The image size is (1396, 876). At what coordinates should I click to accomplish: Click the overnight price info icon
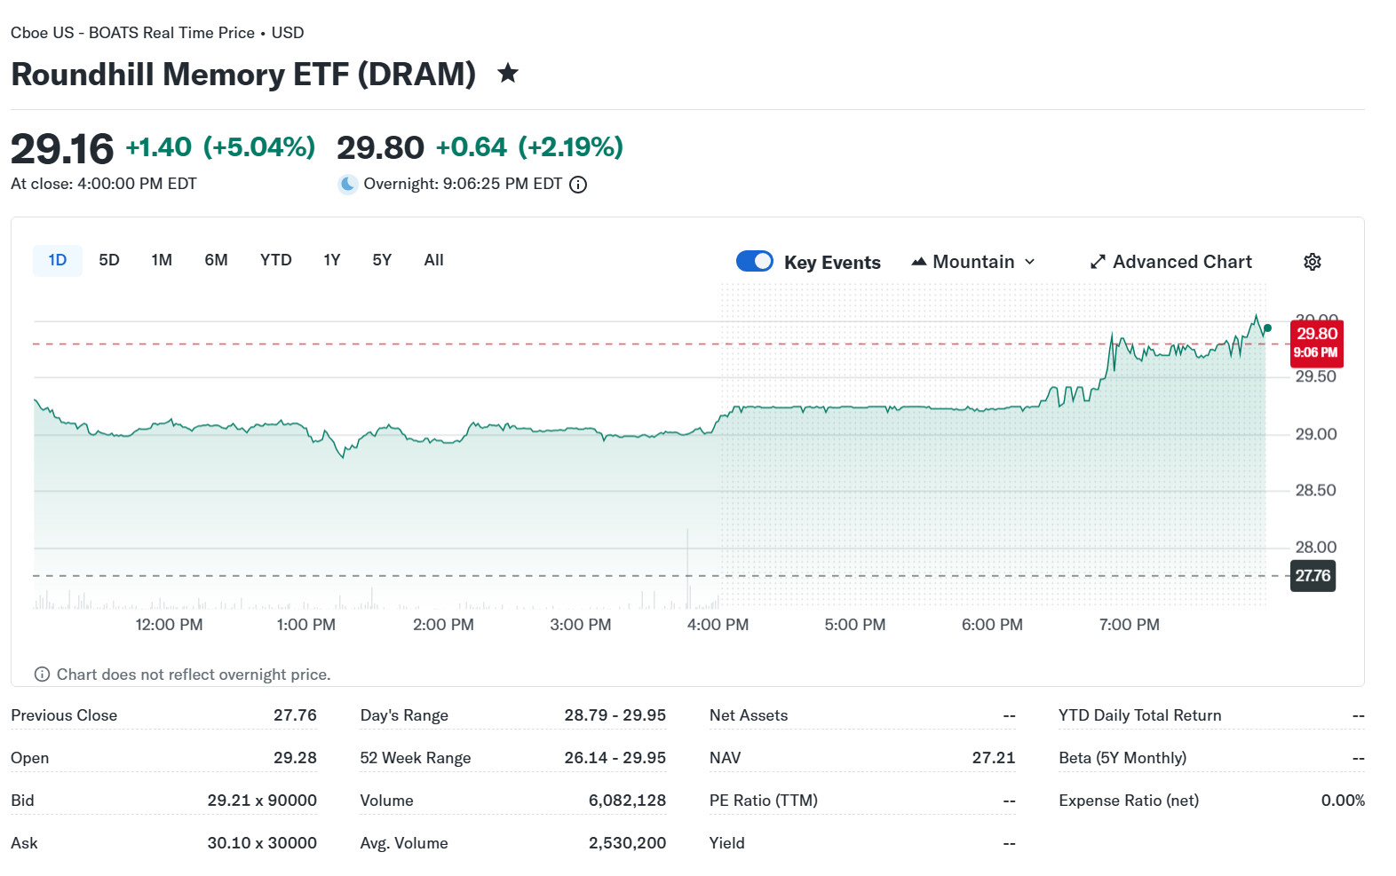point(578,185)
